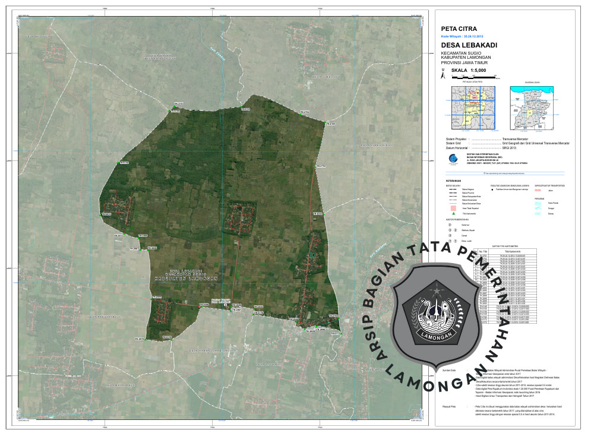Click the KABUPATEN LAMONGAN label on the map
Image resolution: width=594 pixels, height=436 pixels.
point(187,277)
